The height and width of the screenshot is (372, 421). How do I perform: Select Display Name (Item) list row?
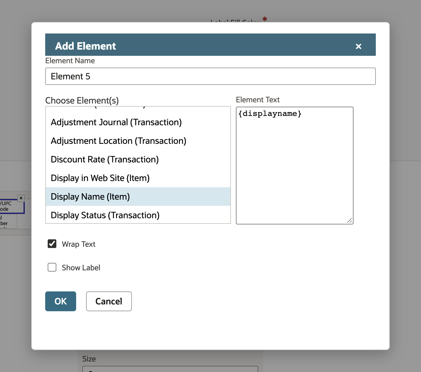(x=138, y=197)
